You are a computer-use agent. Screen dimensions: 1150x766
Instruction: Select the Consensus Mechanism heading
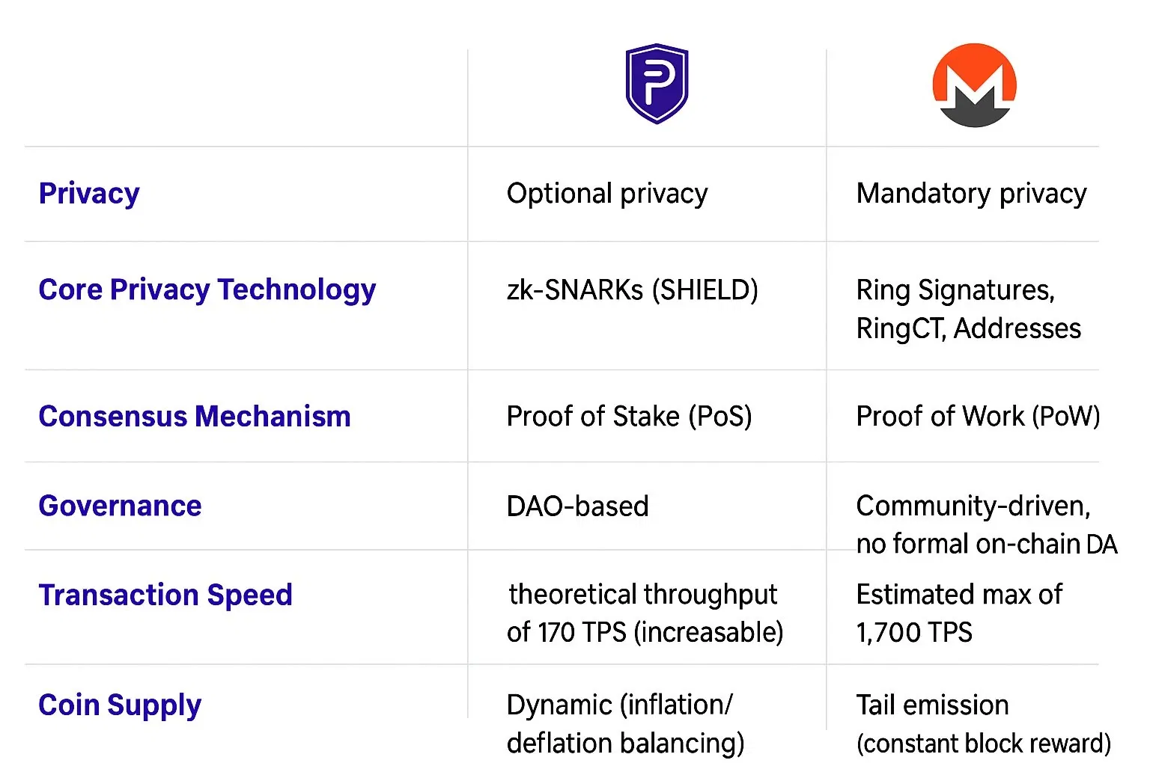(195, 417)
